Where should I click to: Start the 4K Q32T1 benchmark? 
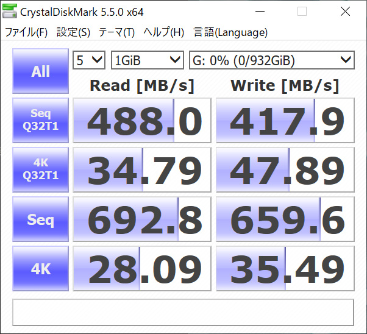(40, 169)
